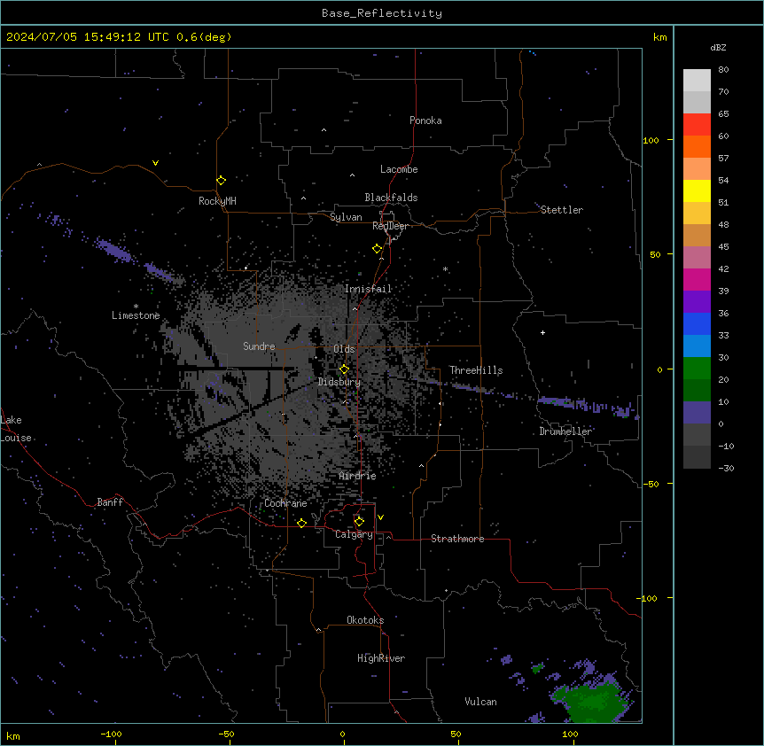Click the yellow V marker northwest of RockyMH
The image size is (764, 746).
[x=155, y=163]
